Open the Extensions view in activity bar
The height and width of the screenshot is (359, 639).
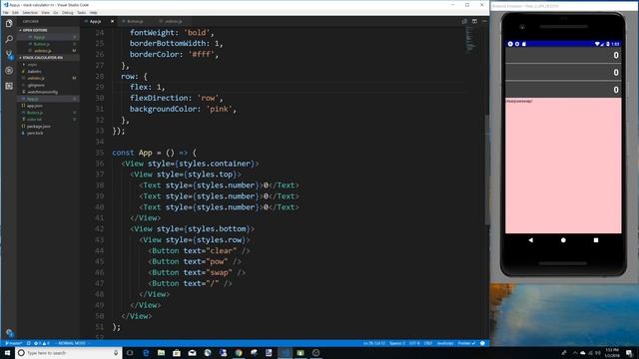(9, 86)
